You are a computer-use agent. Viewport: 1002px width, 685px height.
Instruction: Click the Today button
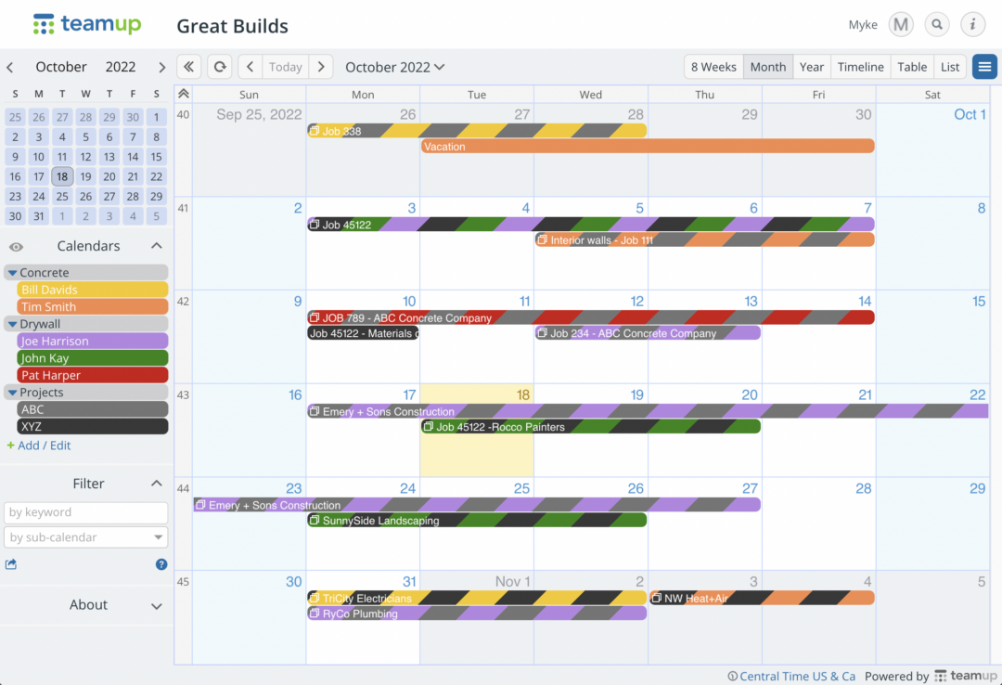285,66
